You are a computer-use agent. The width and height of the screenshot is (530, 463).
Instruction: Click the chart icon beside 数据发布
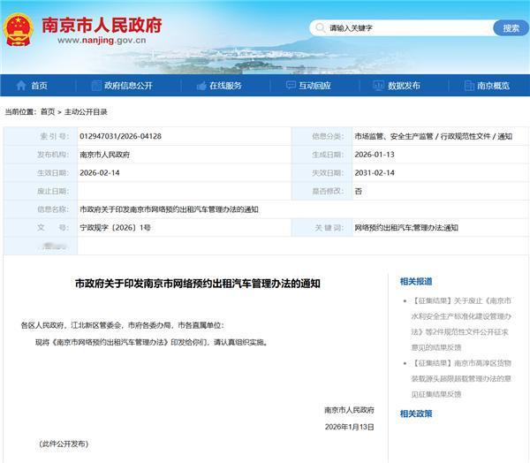[x=378, y=86]
